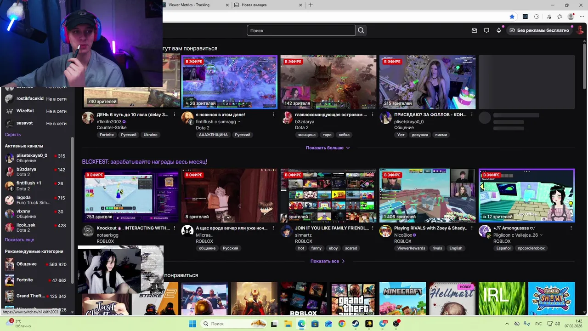Open the Minecraft category box art
Viewport: 588px width, 331px height.
point(403,299)
